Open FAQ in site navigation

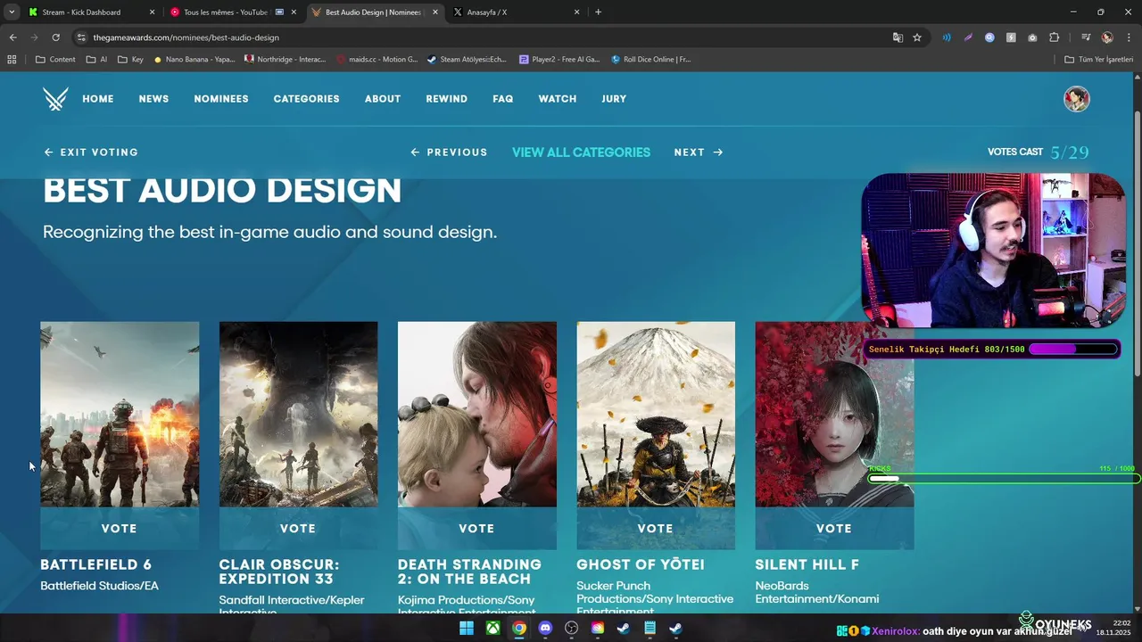coord(503,99)
